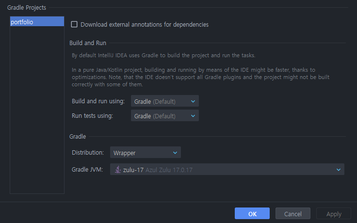Expand the Distribution Wrapper dropdown
This screenshot has width=357, height=223.
(x=145, y=153)
